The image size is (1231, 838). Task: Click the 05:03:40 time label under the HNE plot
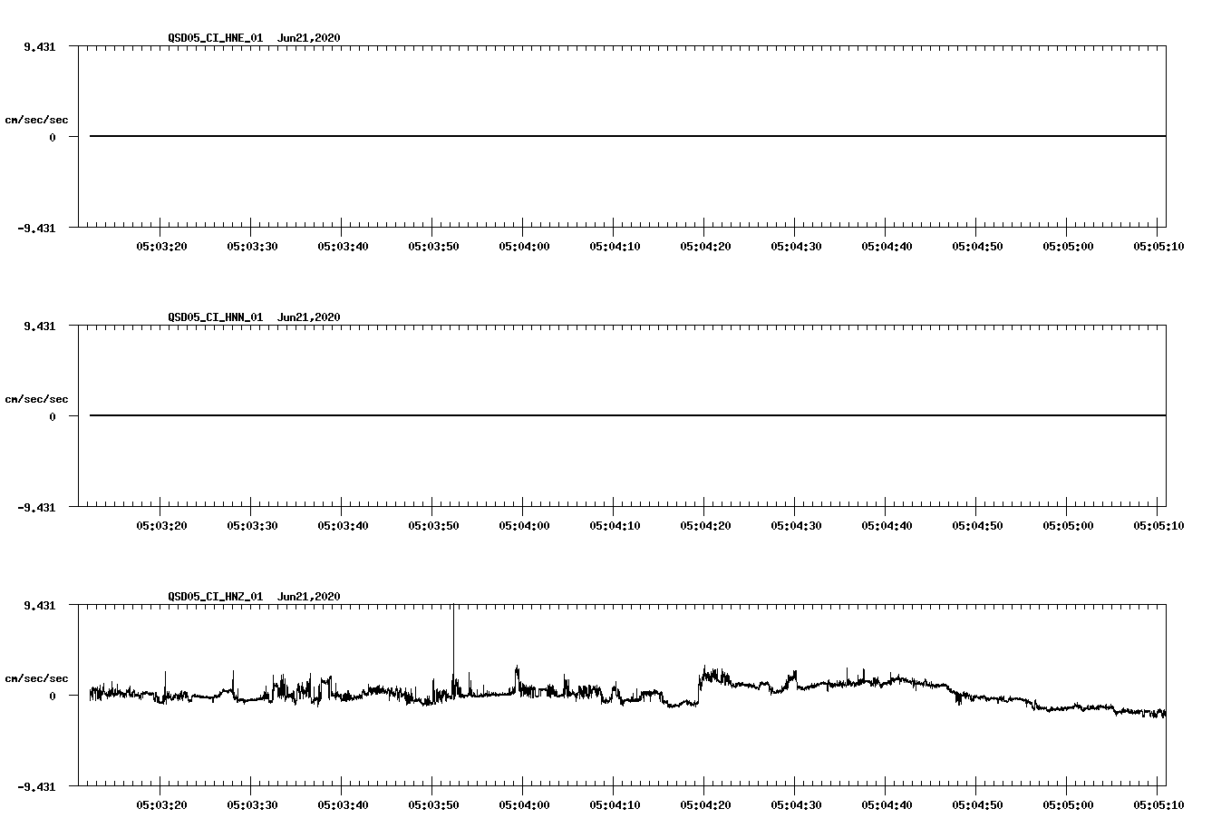343,247
